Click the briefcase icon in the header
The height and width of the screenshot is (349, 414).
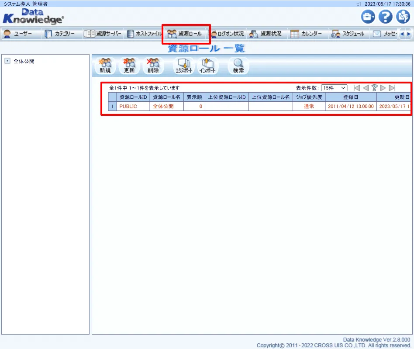click(368, 17)
